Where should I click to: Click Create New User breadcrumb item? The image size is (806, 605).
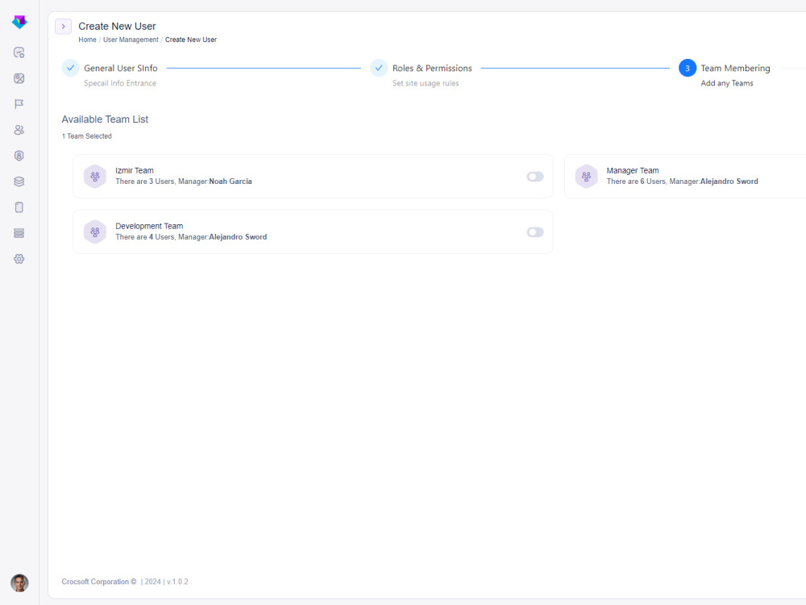pos(191,40)
